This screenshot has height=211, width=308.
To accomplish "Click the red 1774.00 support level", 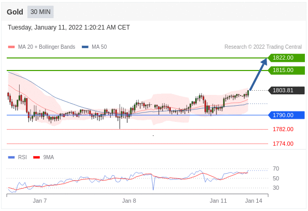I will 283,144.
